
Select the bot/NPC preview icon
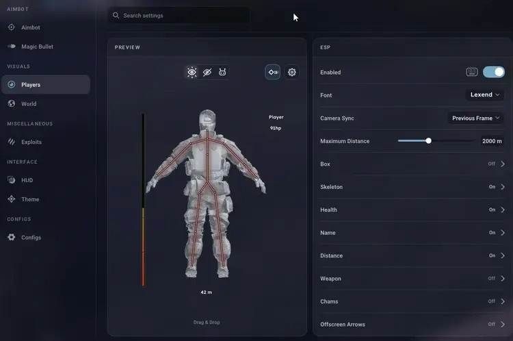click(222, 72)
